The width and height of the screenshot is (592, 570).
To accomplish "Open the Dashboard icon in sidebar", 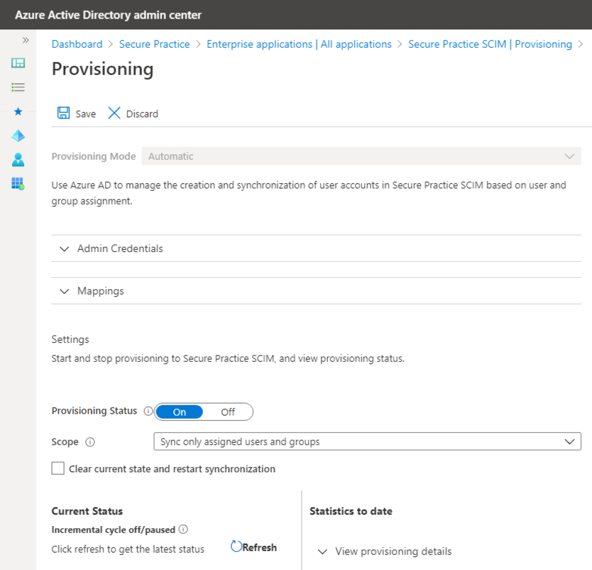I will (18, 63).
